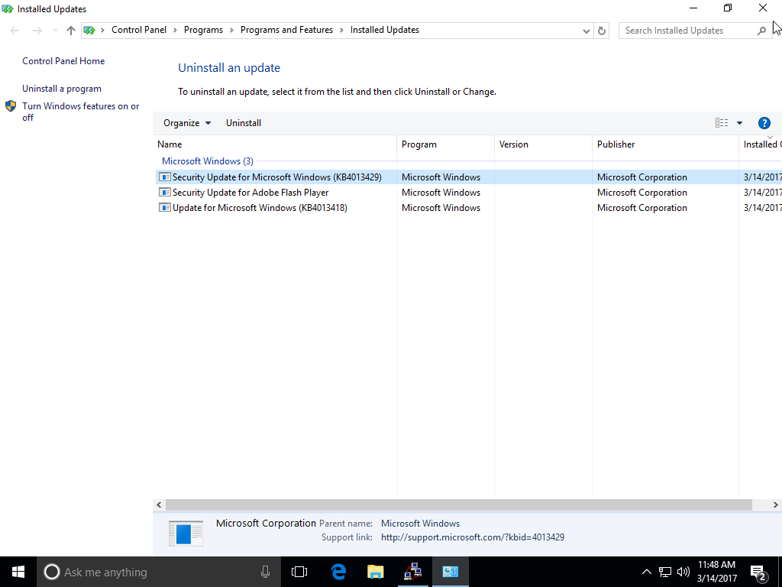Open the network connections taskbar app

pyautogui.click(x=412, y=572)
